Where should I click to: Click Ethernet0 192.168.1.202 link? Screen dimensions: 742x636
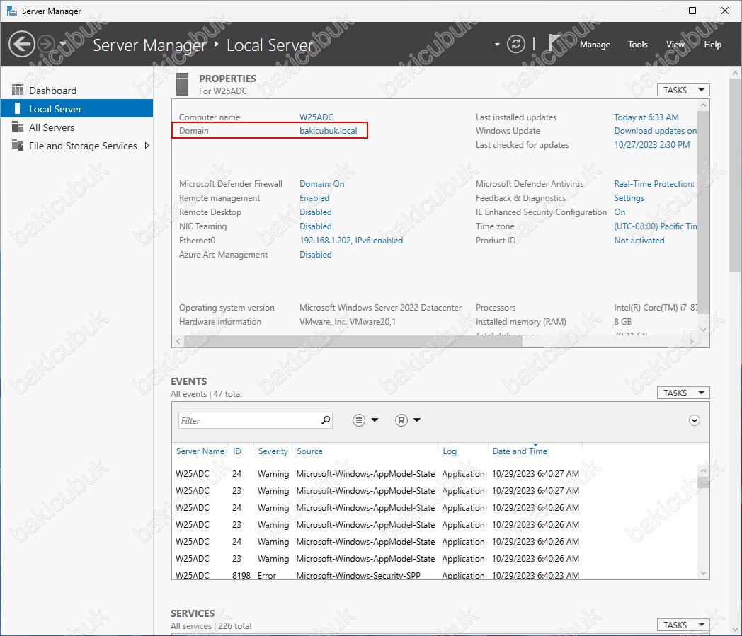coord(351,241)
